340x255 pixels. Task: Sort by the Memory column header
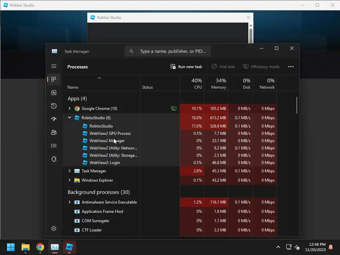click(x=216, y=83)
